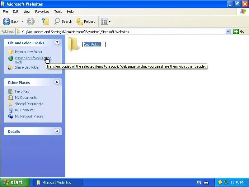Click the keyboard icon on taskbar
249x187 pixels.
206,183
